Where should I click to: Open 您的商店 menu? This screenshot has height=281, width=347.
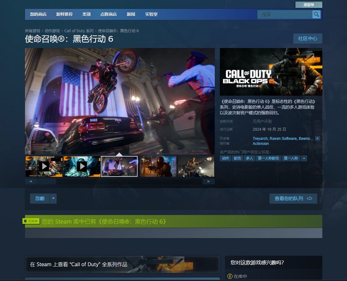tap(38, 14)
